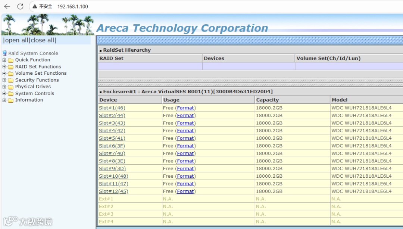Open the Quick Function menu label
Screen dimensions: 403x229
(x=32, y=60)
